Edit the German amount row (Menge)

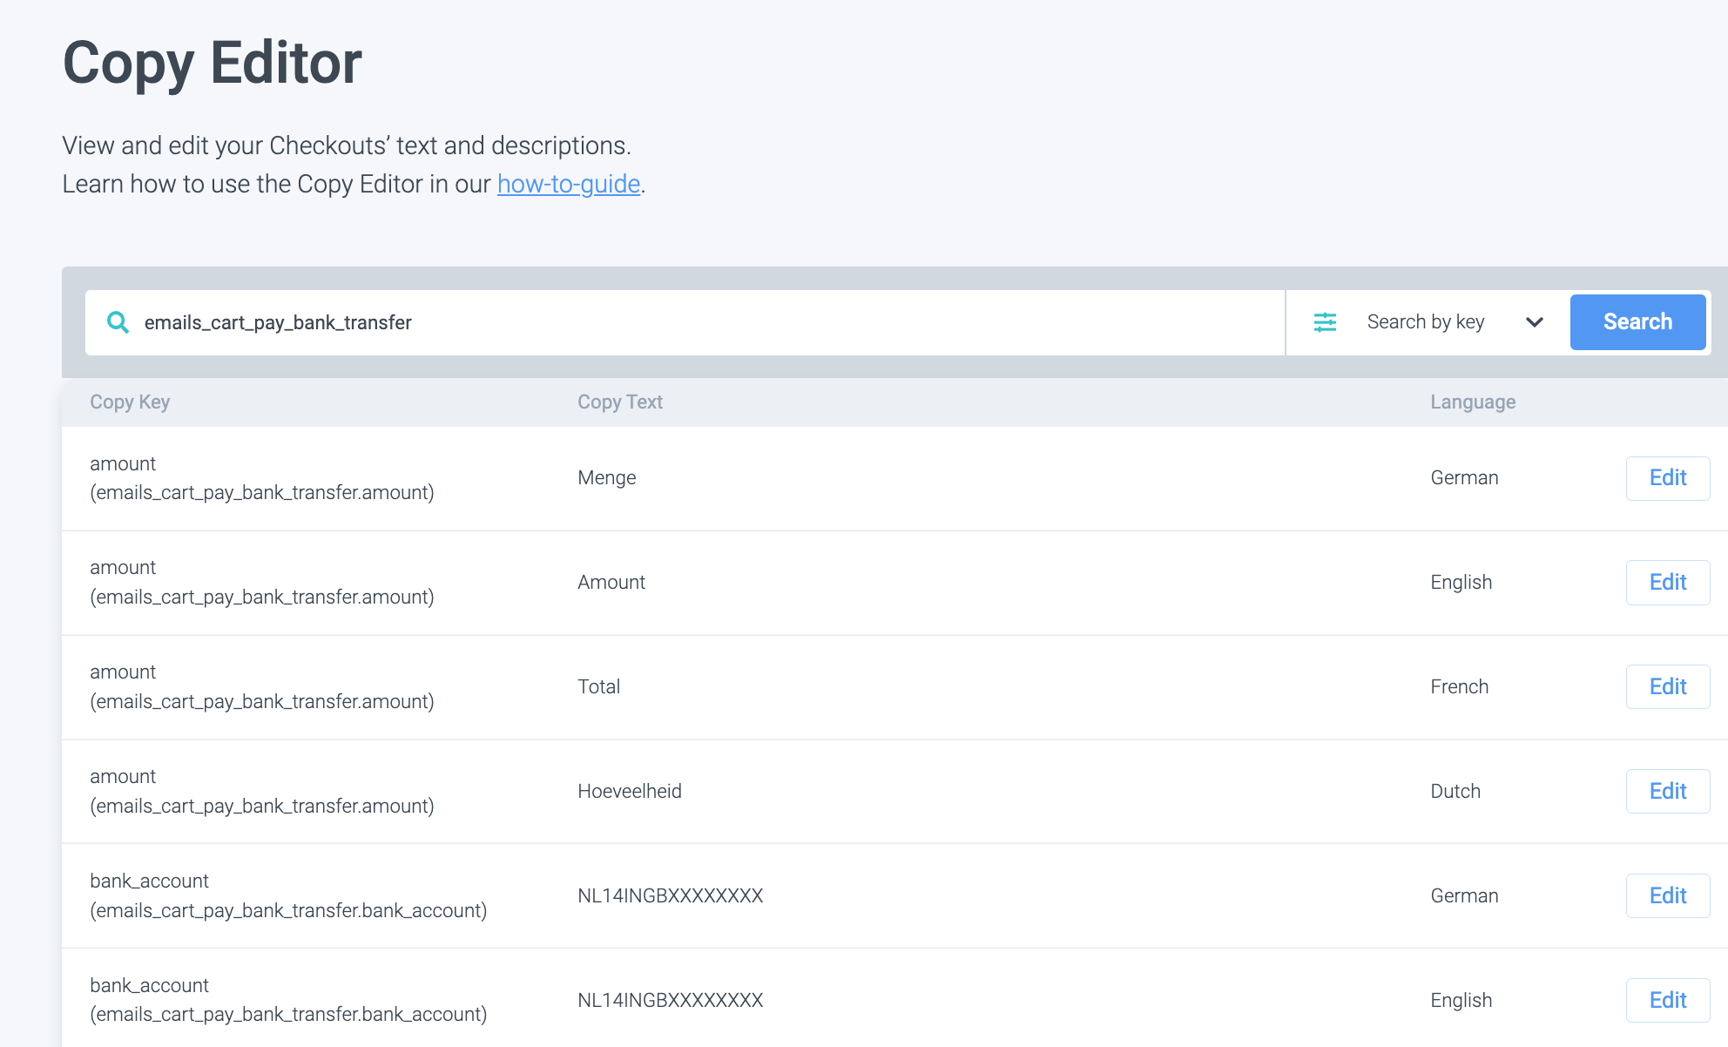[1667, 477]
